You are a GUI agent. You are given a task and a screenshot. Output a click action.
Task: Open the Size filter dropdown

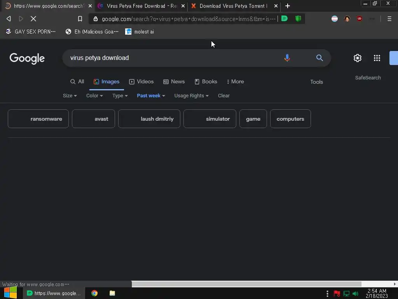click(x=70, y=96)
